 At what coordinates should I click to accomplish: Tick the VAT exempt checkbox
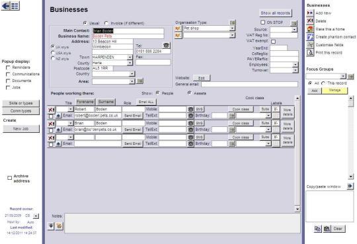[x=273, y=42]
